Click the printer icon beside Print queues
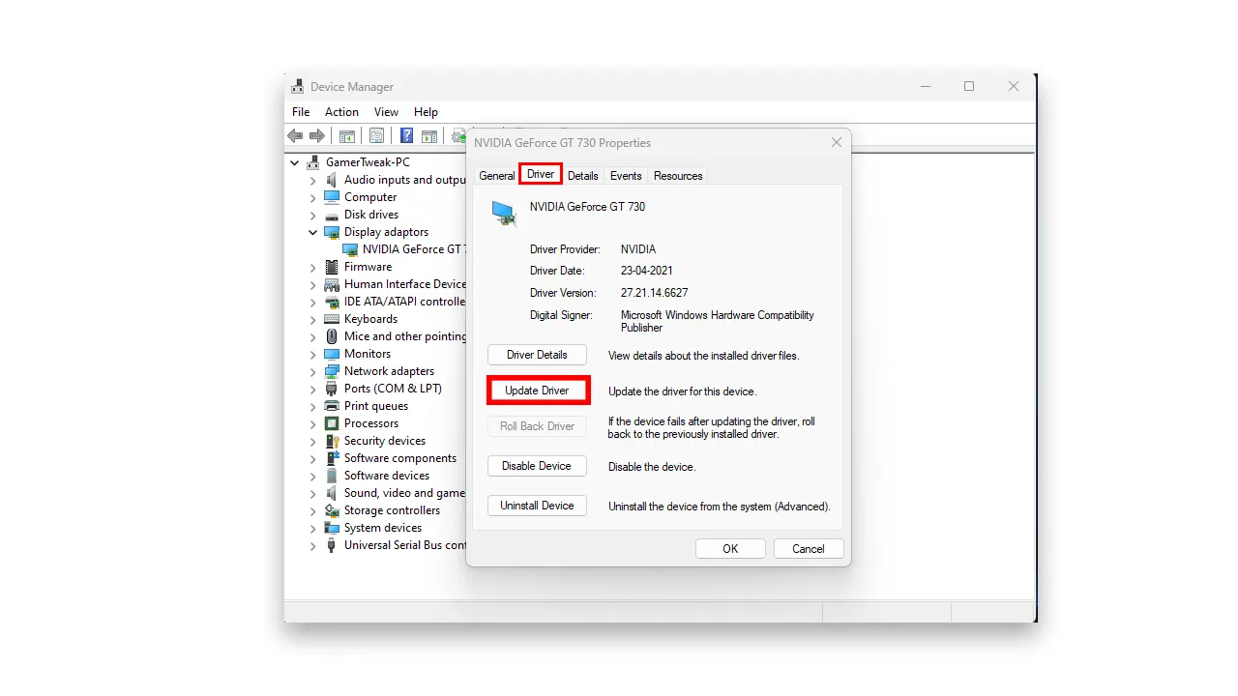Viewport: 1238px width, 696px height. coord(332,406)
